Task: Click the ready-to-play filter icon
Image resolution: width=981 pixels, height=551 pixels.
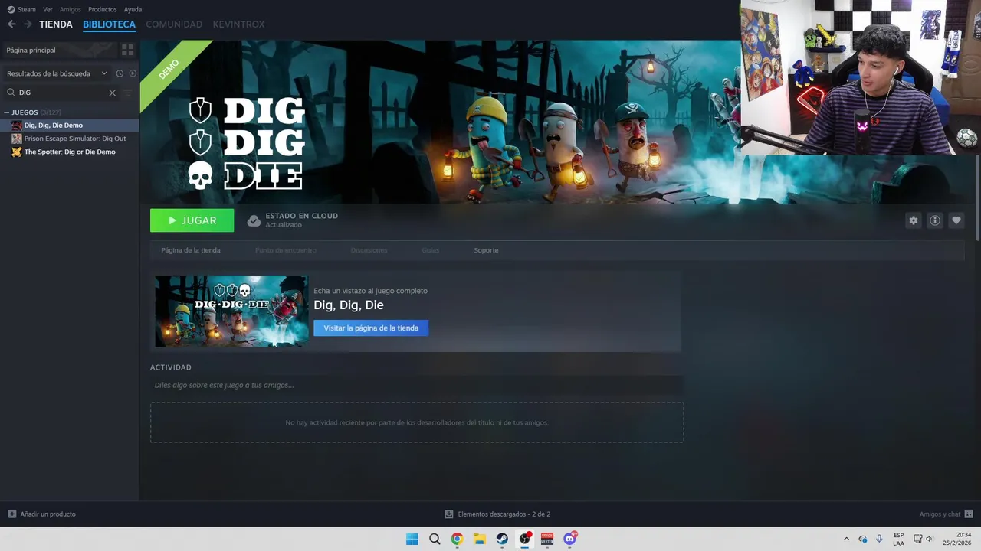Action: 133,73
